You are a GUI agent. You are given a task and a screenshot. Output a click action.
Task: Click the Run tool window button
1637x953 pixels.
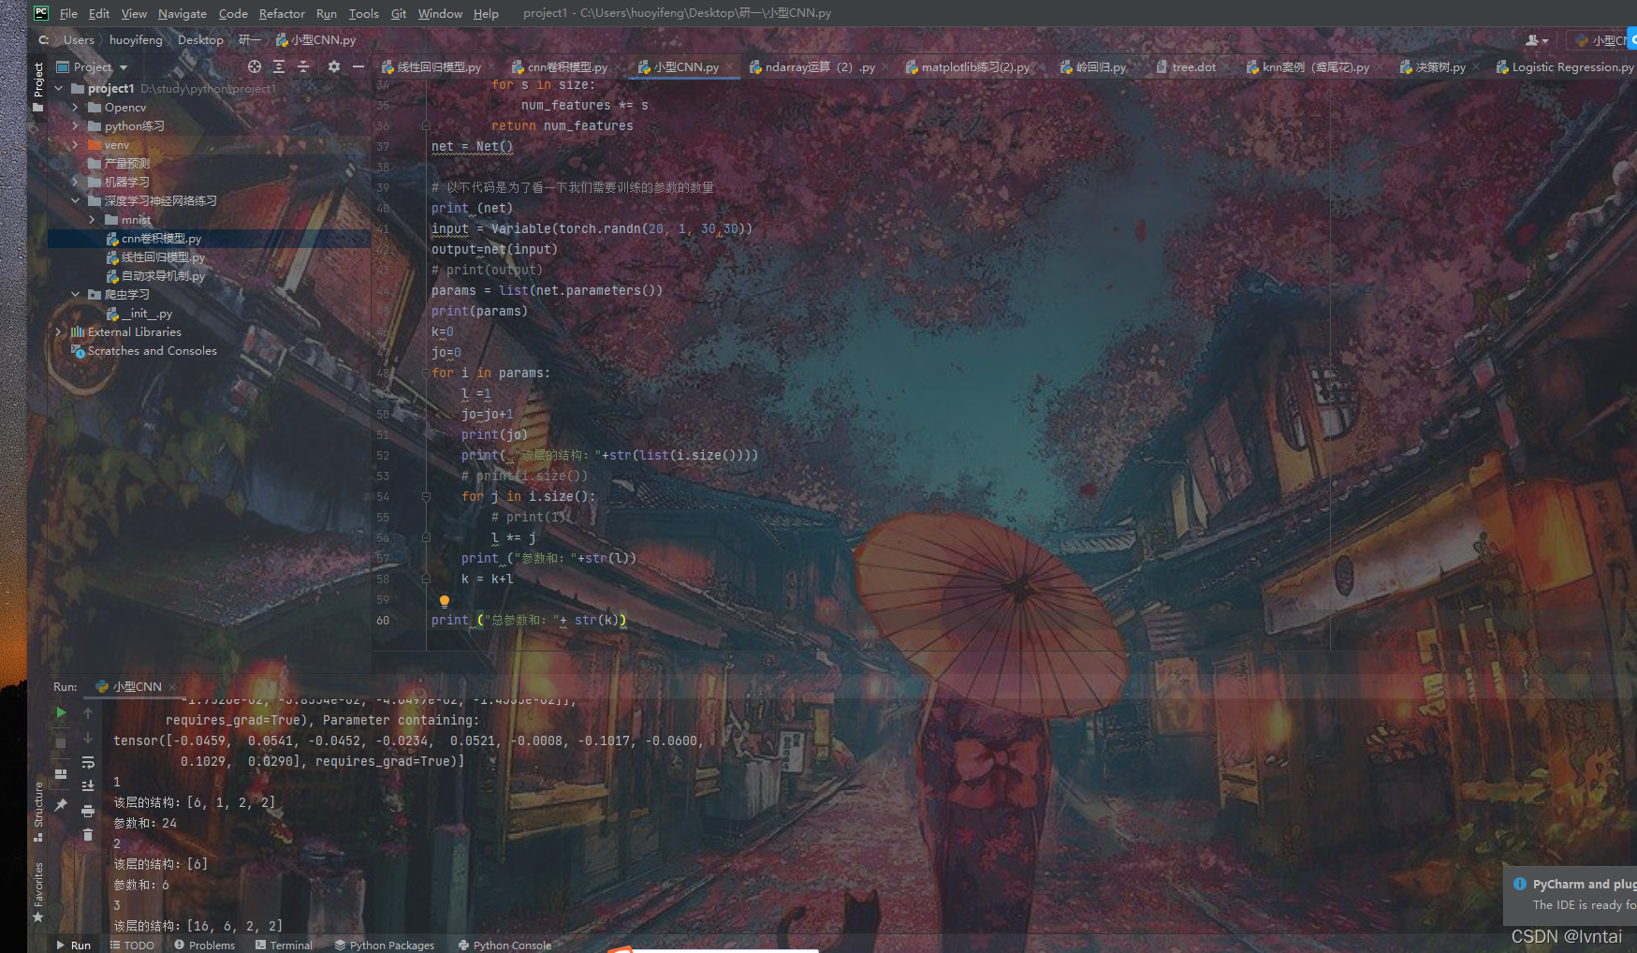coord(73,946)
